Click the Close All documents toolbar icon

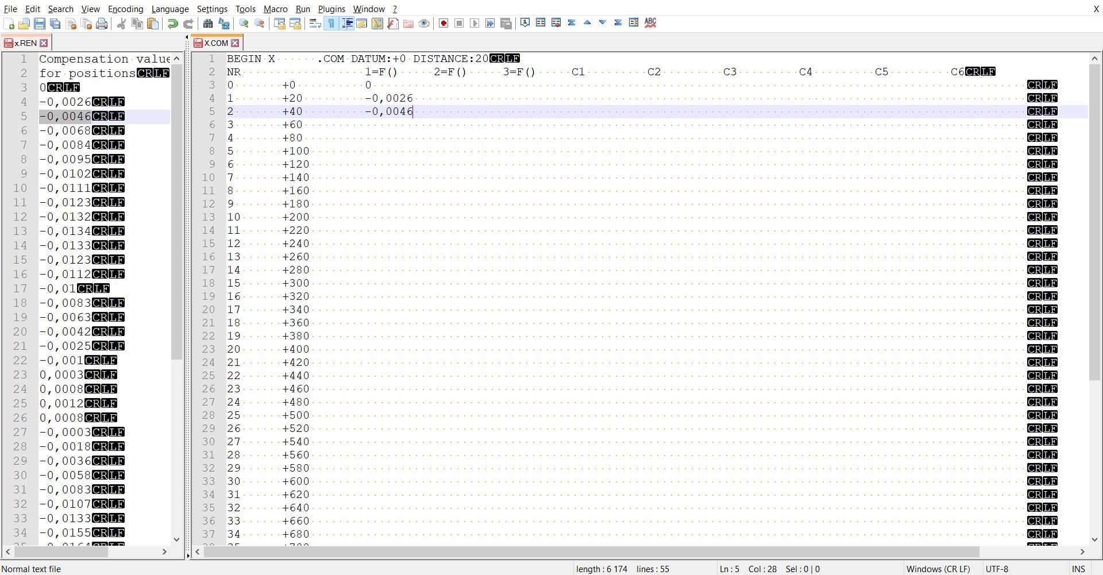(87, 24)
